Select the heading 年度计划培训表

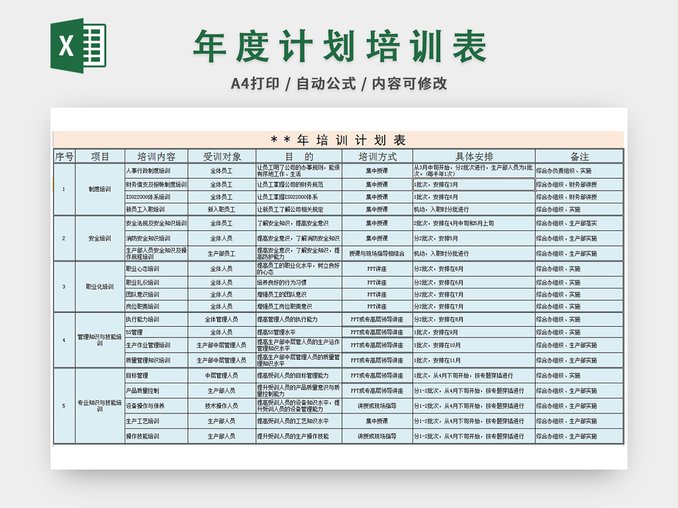coord(341,47)
